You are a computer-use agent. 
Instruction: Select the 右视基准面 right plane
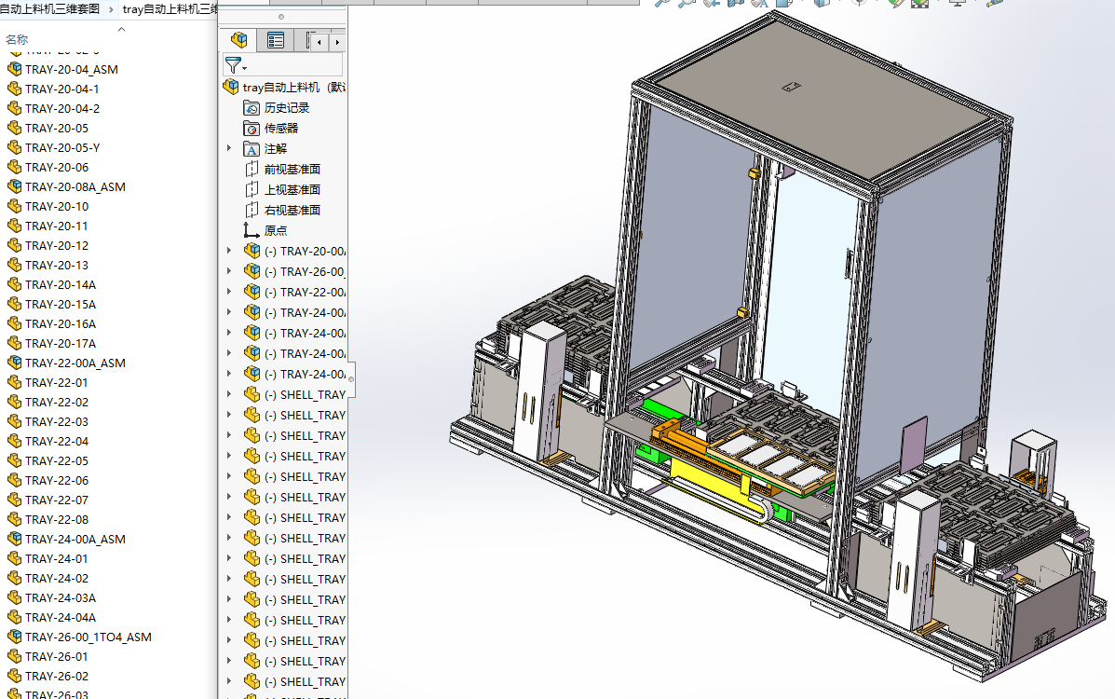(292, 211)
